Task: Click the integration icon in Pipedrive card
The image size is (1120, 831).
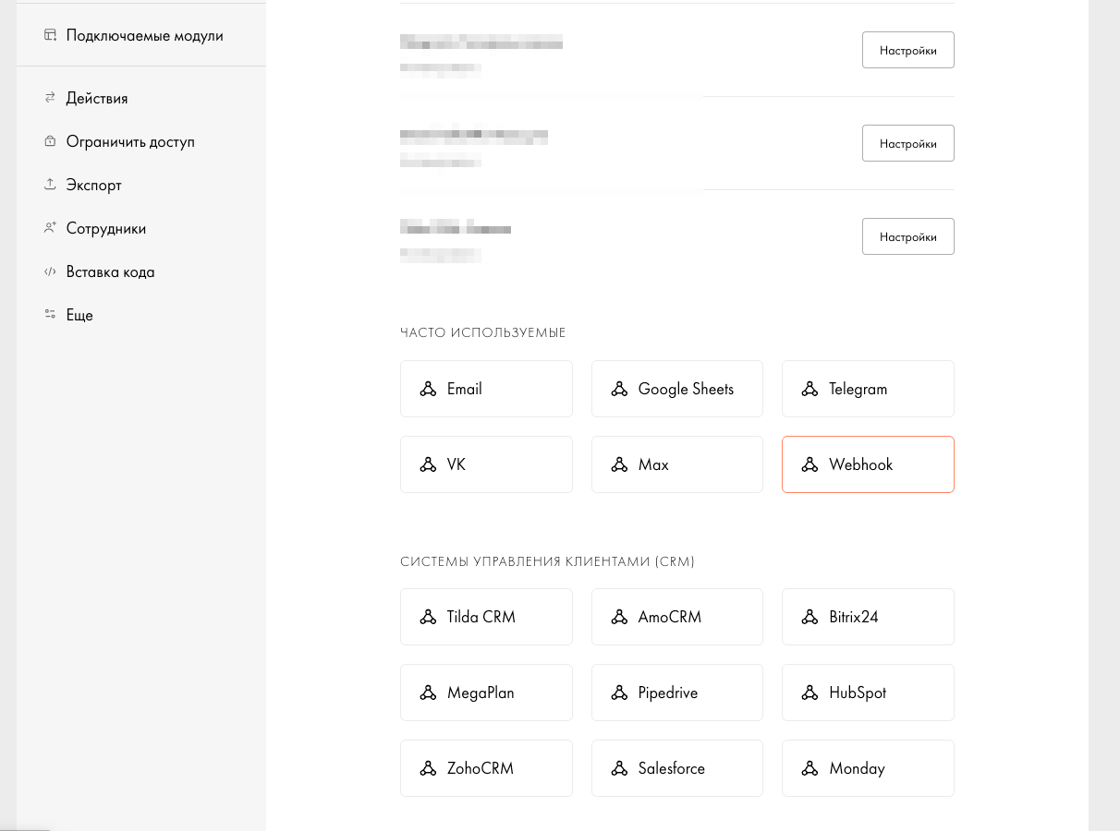Action: 619,692
